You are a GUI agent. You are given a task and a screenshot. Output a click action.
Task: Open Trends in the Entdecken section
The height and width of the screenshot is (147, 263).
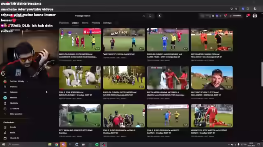point(10,127)
